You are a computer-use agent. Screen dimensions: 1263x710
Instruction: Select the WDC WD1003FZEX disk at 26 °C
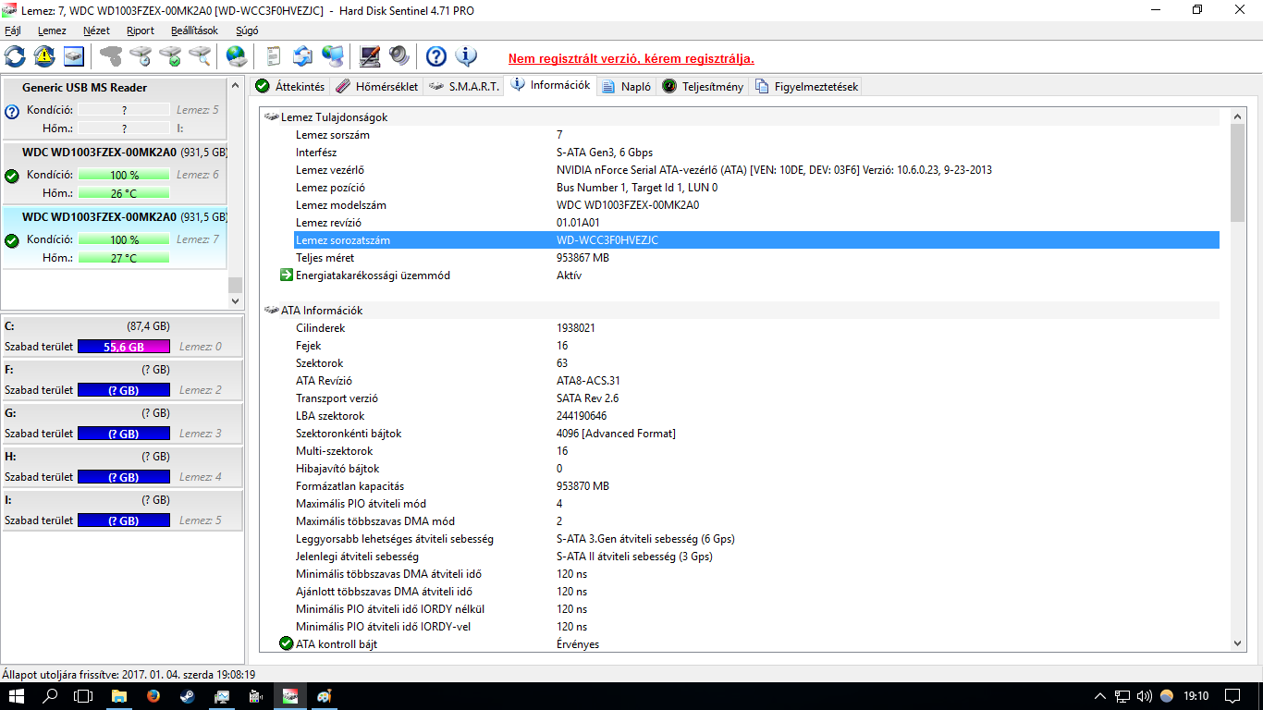[115, 174]
